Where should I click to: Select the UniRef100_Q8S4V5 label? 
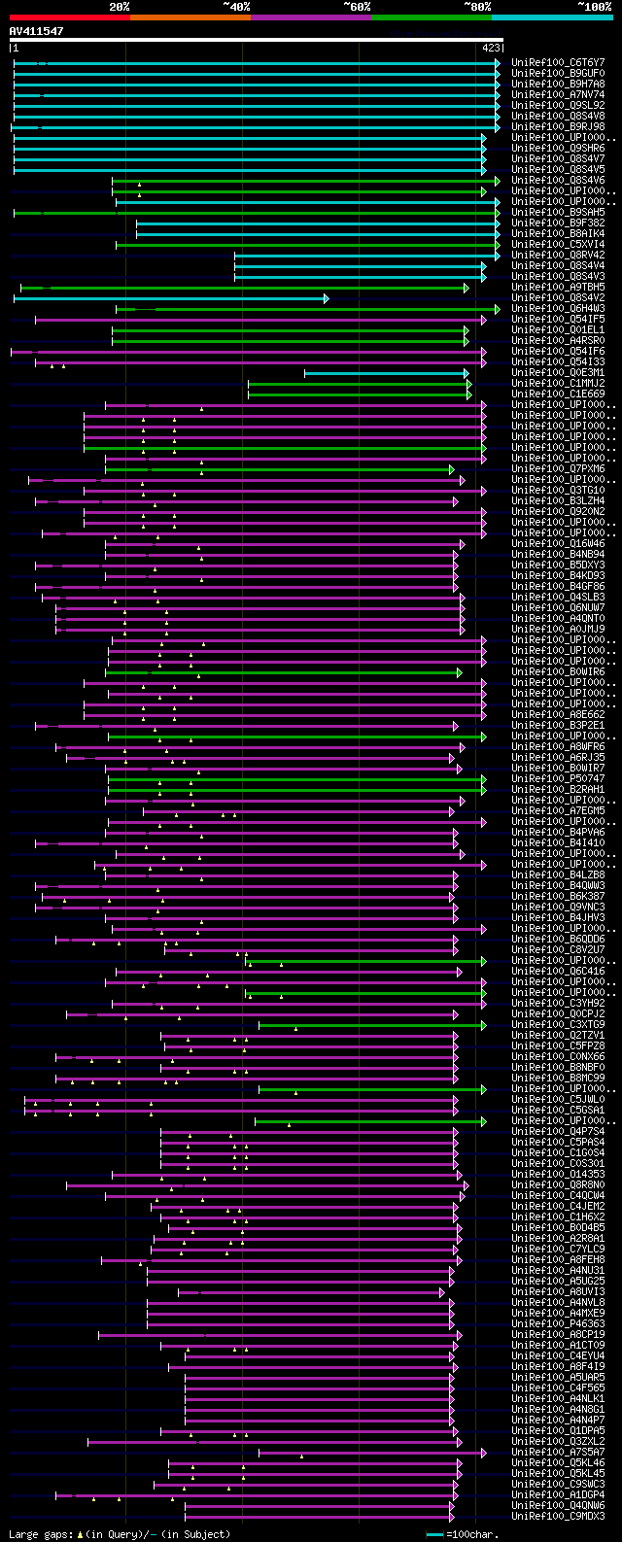point(558,169)
